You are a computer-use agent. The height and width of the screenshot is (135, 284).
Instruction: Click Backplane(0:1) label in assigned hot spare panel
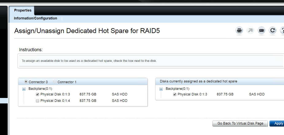(177, 89)
